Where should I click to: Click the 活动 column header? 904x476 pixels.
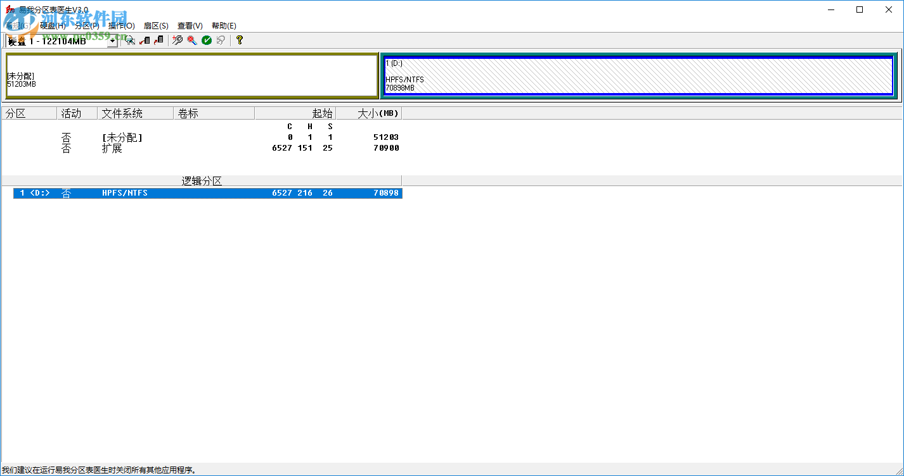coord(77,113)
